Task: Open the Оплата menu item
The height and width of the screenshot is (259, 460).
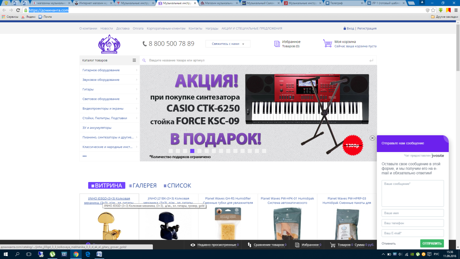Action: tap(138, 28)
